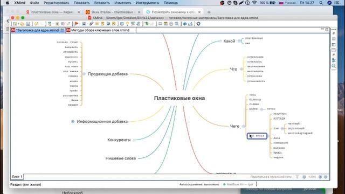
Task: Switch to Методы сбора ключевых слов.xmind tab
Action: (101, 30)
